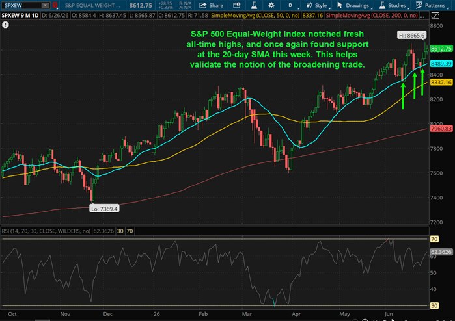455x321 pixels.
Task: Click the RSI value 62.3626 in study header
Action: click(103, 231)
